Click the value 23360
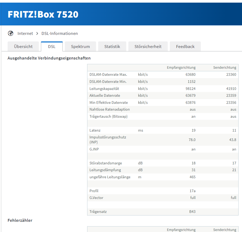Image resolution: width=242 pixels, height=232 pixels. [231, 74]
